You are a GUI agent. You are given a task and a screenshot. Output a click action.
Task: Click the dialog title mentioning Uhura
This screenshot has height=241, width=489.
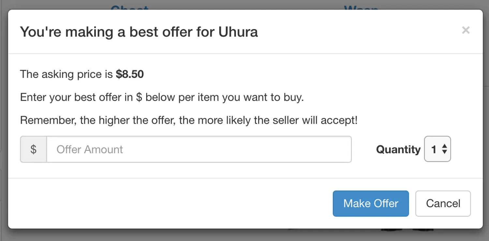pyautogui.click(x=139, y=32)
